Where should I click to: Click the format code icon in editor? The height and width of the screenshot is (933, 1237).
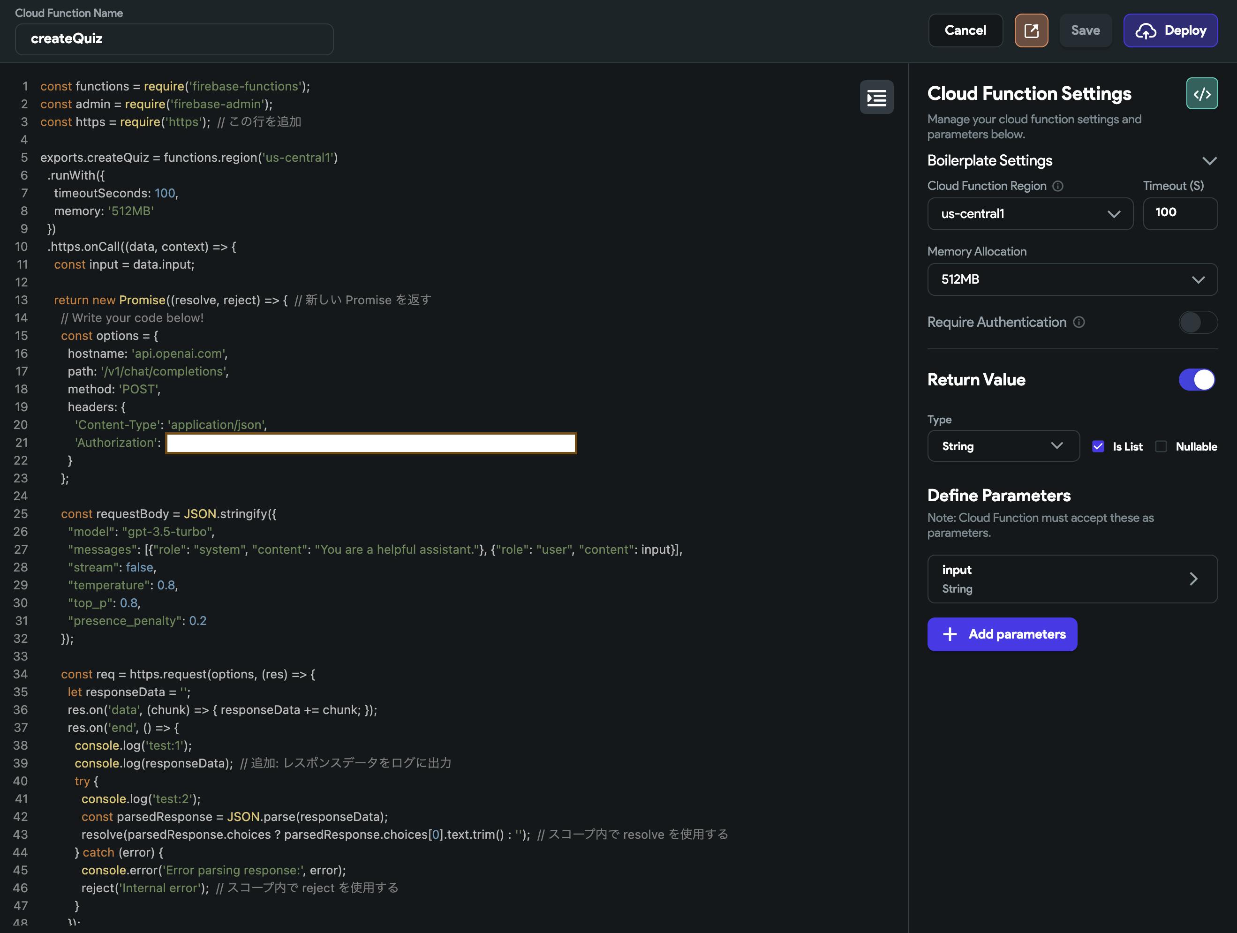pos(876,98)
